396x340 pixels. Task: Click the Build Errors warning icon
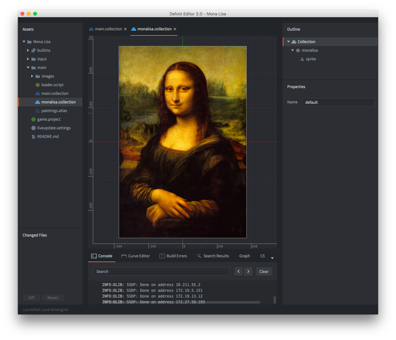coord(161,256)
